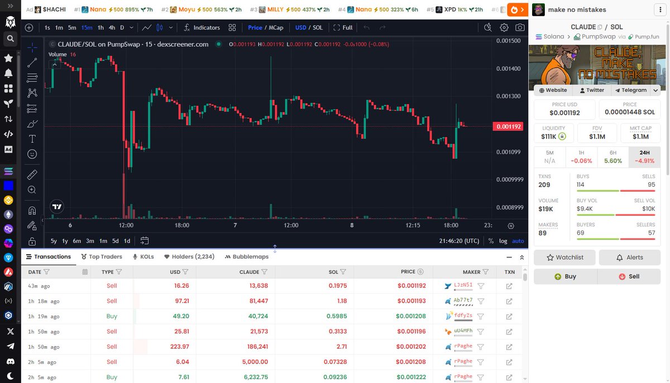
Task: Open the multicharts grid icon in sidebar
Action: pos(8,88)
